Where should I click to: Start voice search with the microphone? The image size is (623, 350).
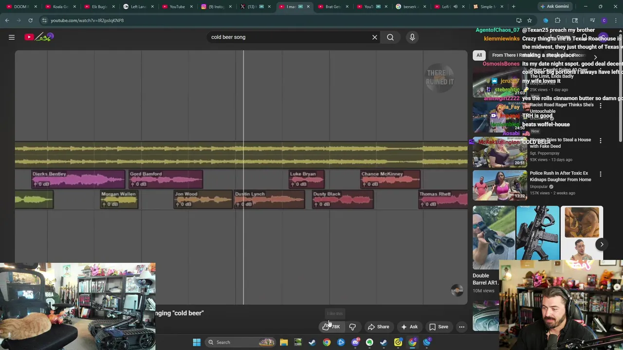click(412, 37)
